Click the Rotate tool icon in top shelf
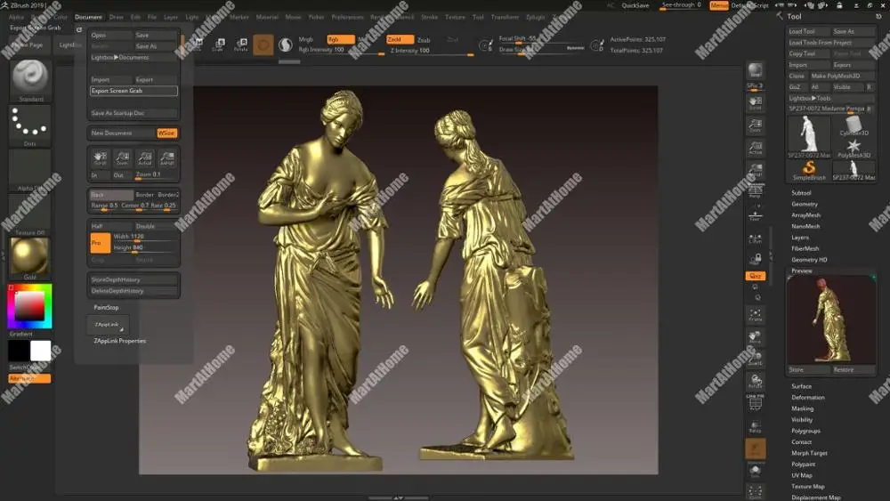This screenshot has width=890, height=501. click(240, 44)
